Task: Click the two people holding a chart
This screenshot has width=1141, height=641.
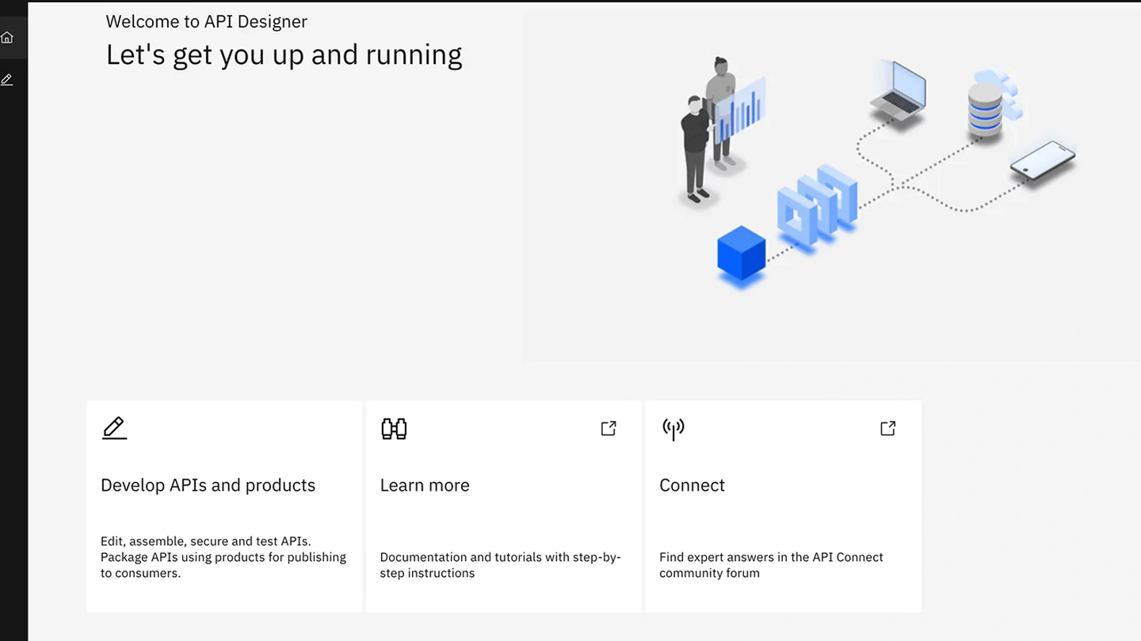Action: [x=713, y=129]
